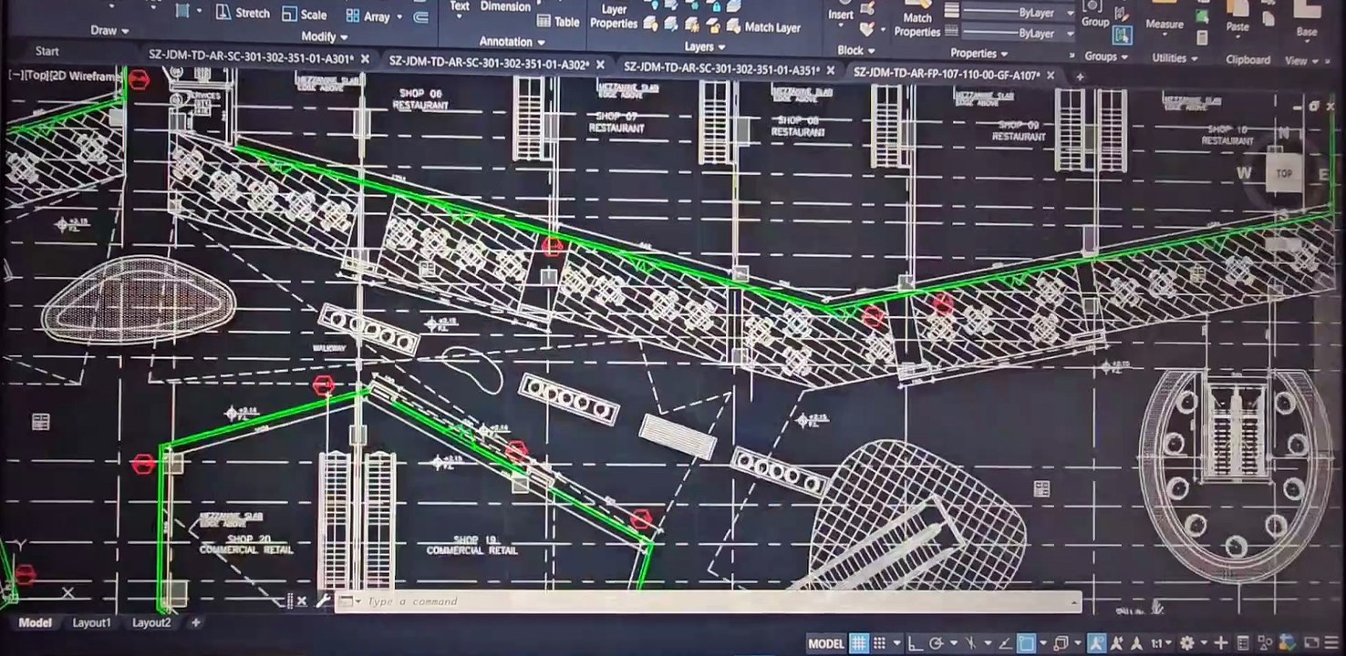This screenshot has width=1346, height=656.
Task: Select the Scale tool
Action: [x=305, y=14]
